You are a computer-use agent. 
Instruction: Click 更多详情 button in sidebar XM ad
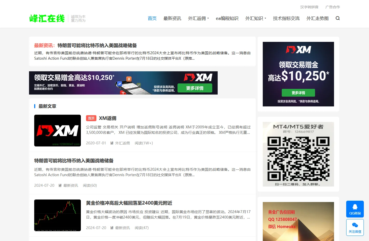298,93
